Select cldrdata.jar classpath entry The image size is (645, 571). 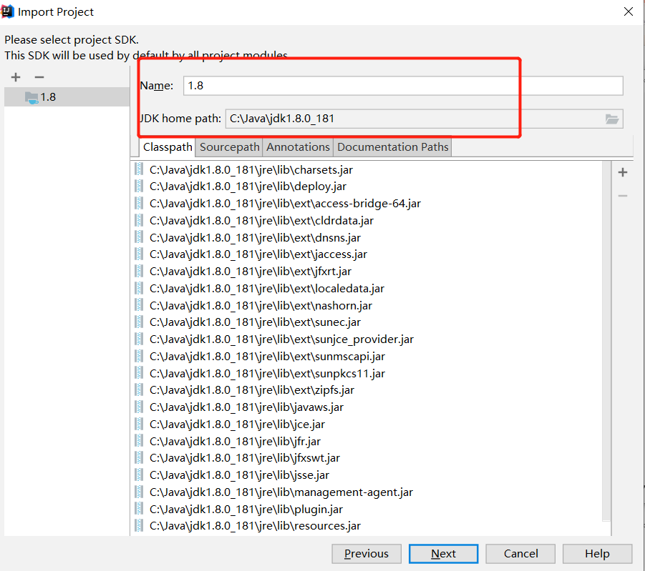pos(261,221)
